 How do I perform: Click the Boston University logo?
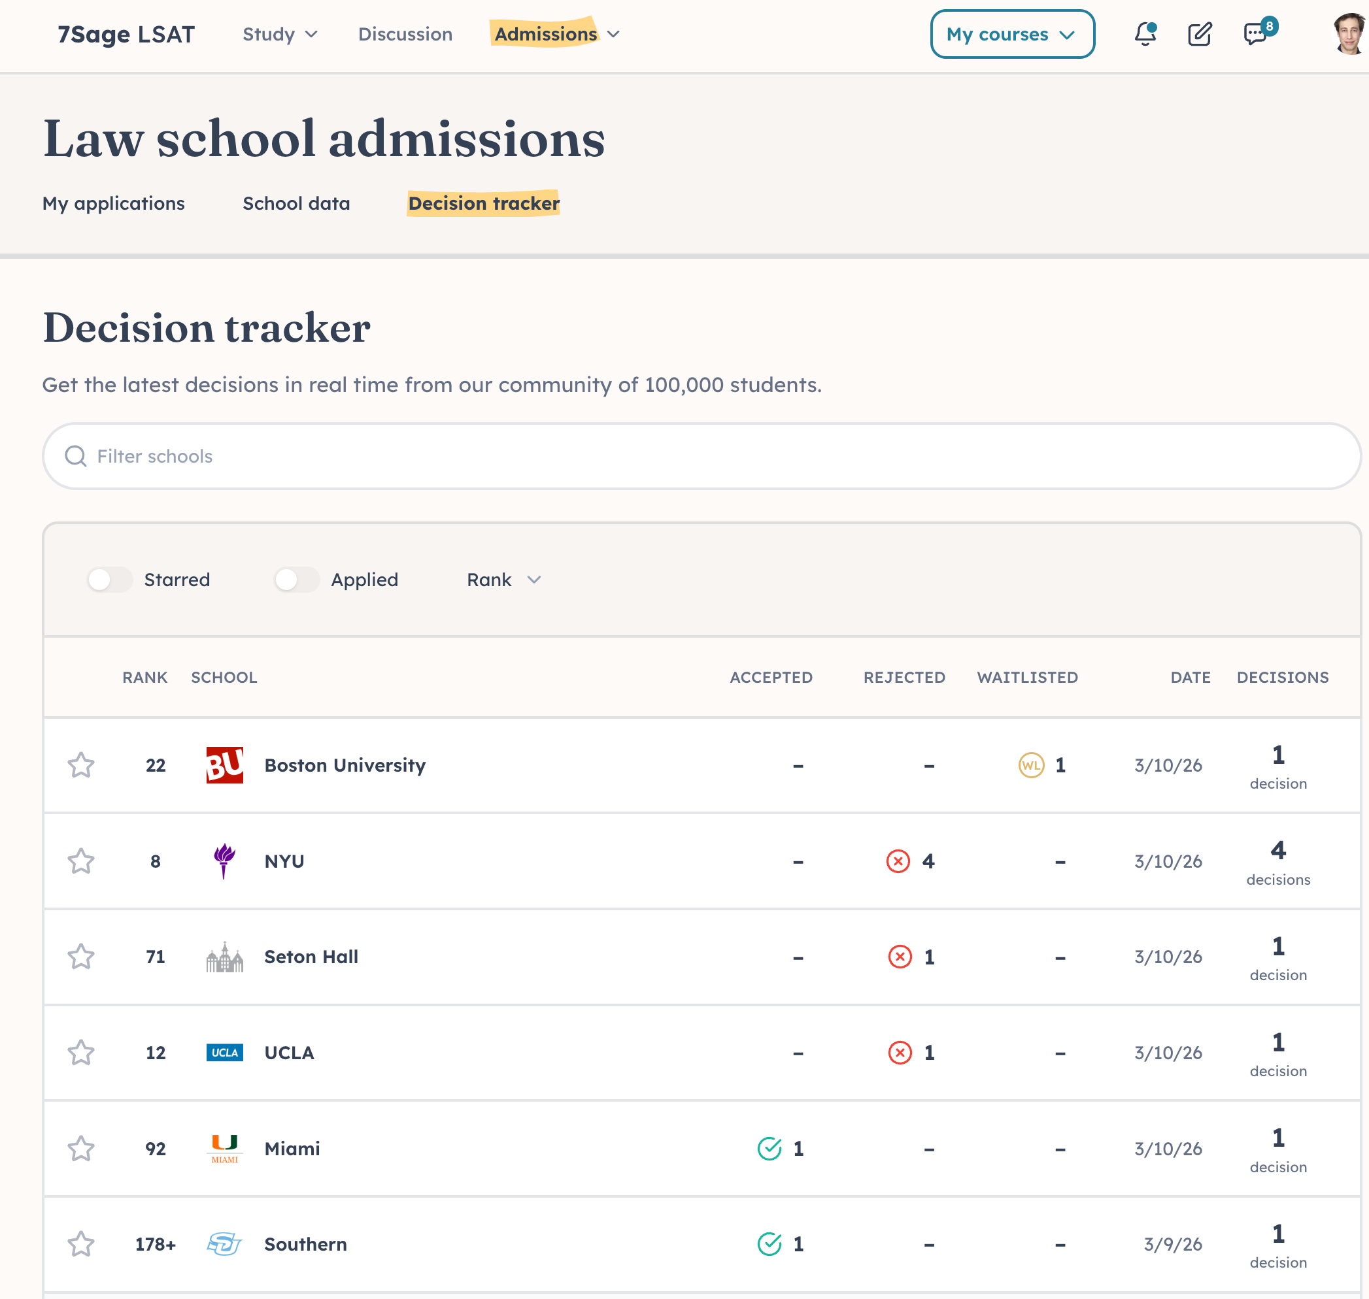point(224,765)
